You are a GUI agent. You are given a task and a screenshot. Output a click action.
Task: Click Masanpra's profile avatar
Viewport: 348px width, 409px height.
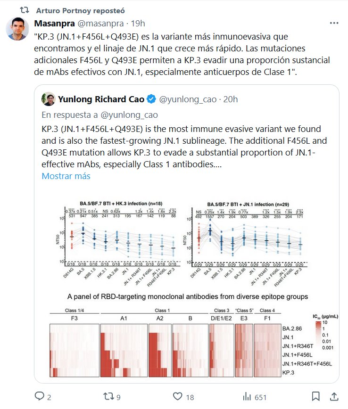click(17, 30)
